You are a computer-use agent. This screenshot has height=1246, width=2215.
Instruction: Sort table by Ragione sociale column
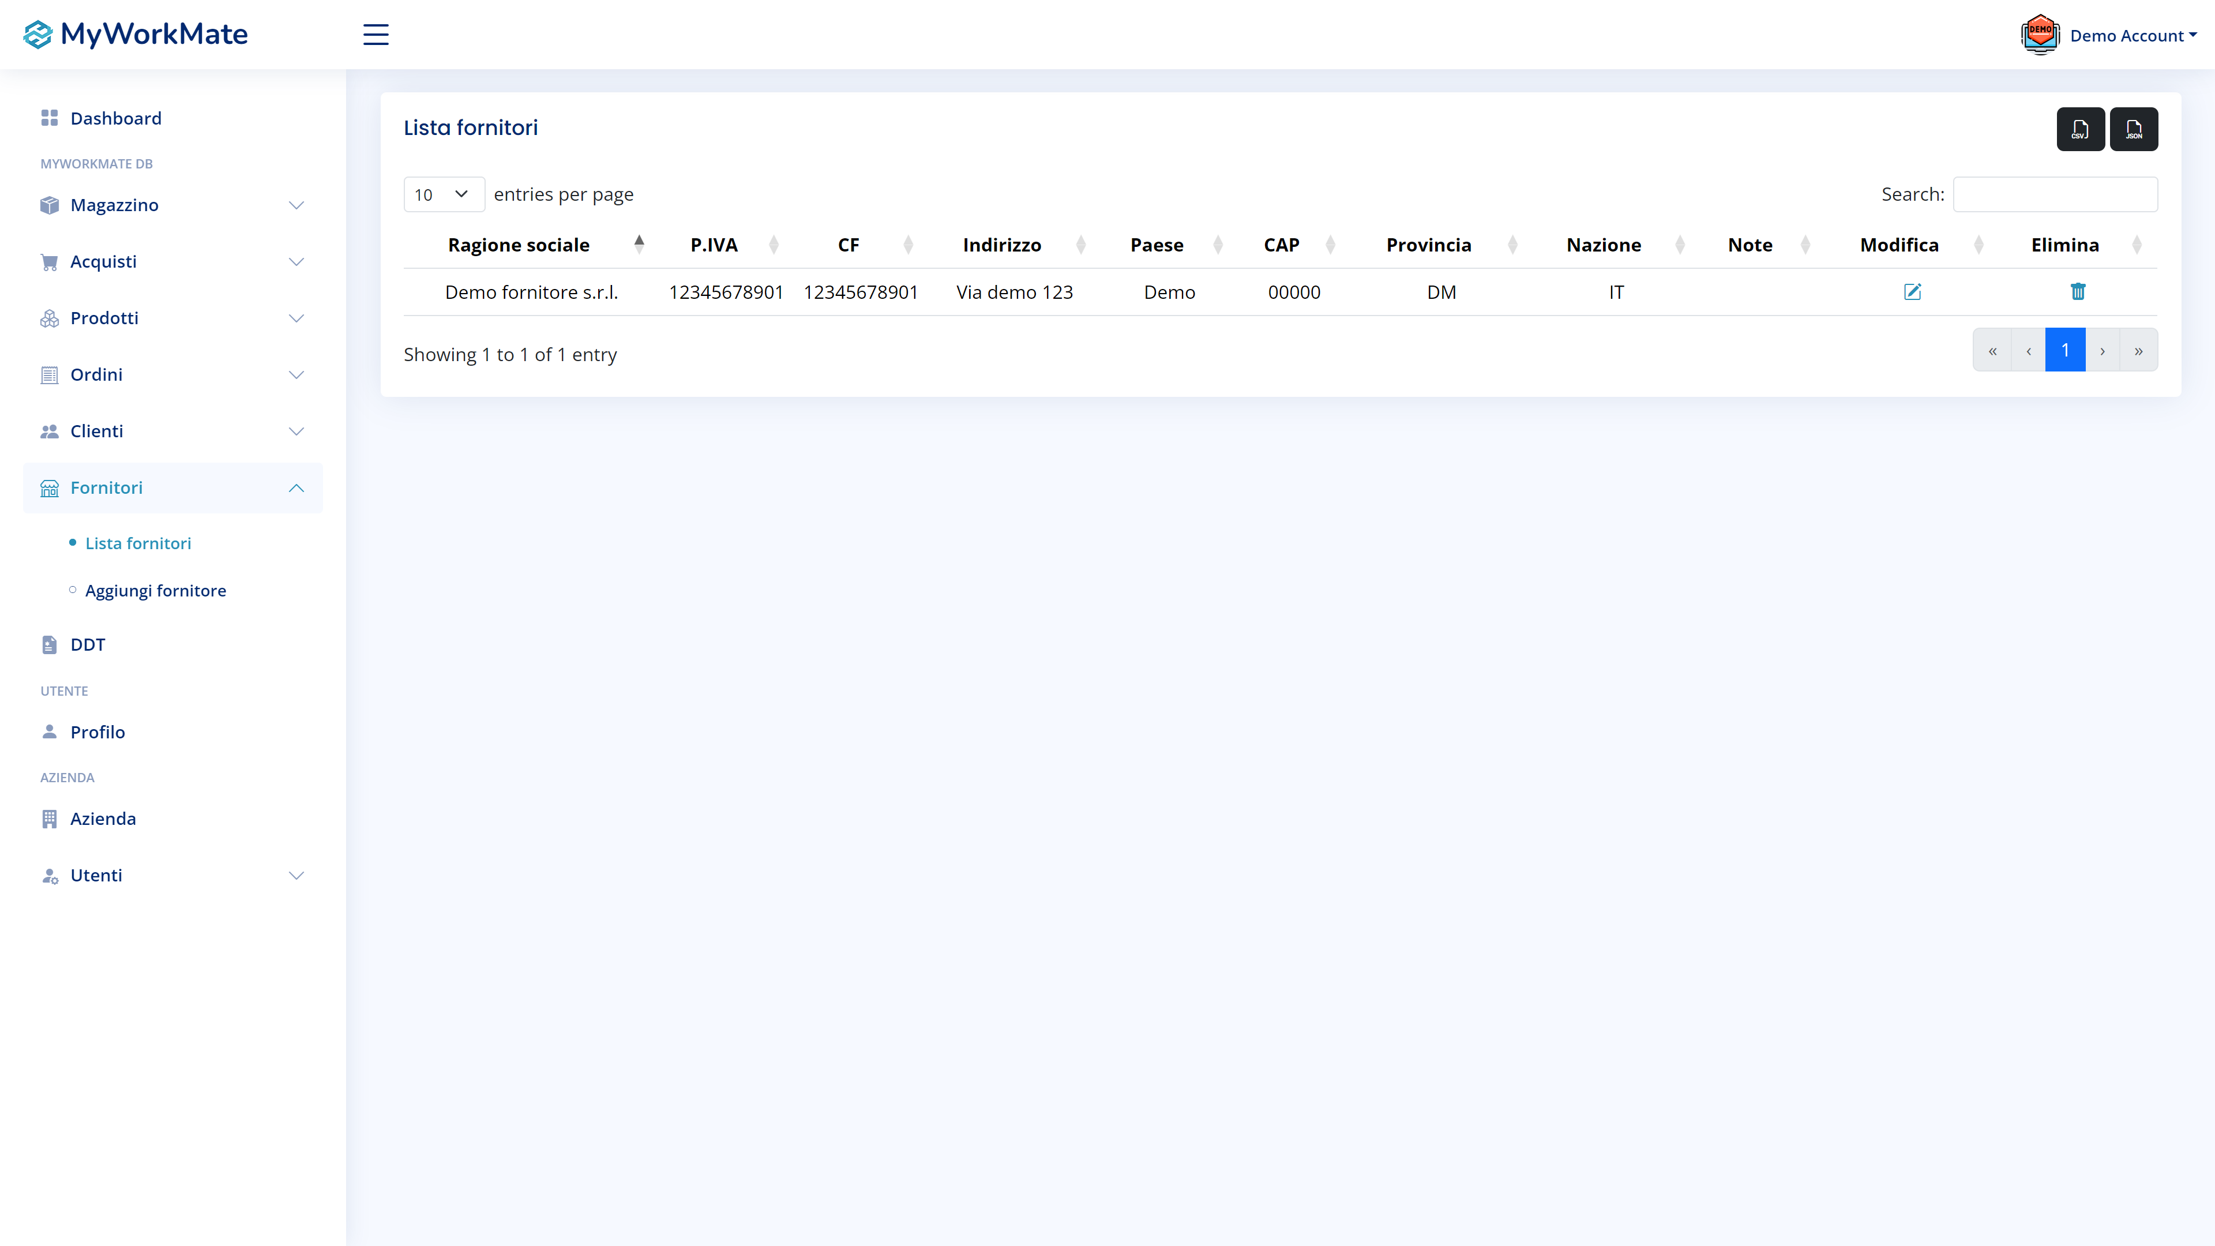point(519,245)
